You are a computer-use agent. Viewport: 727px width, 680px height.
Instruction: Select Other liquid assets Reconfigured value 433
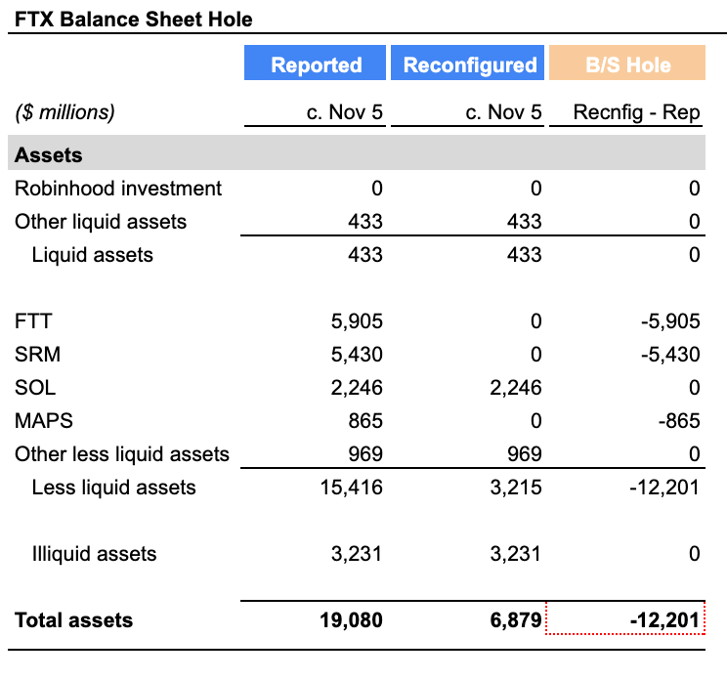click(525, 222)
